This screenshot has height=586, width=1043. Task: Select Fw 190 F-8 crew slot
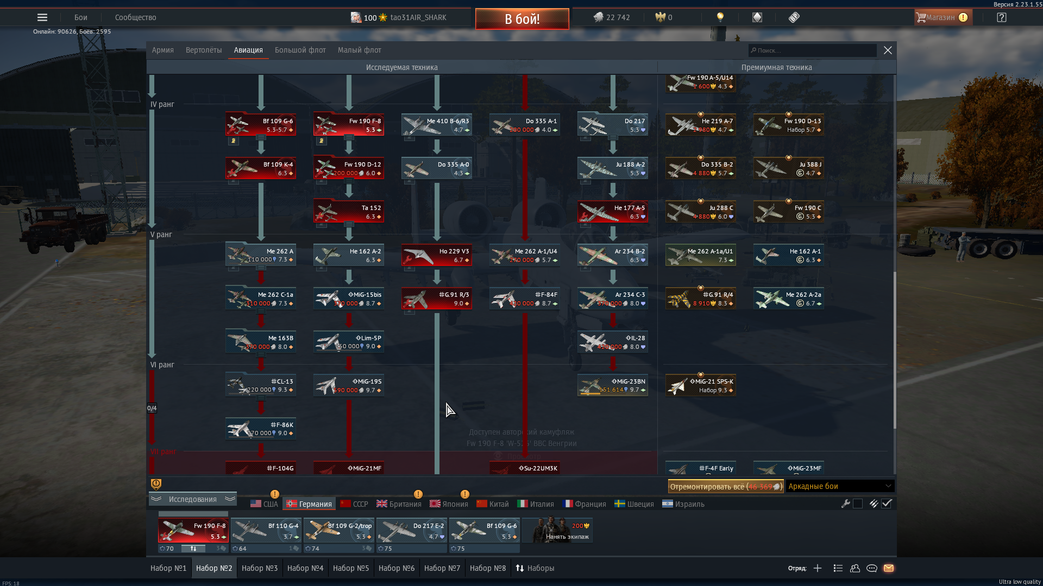coord(193,531)
